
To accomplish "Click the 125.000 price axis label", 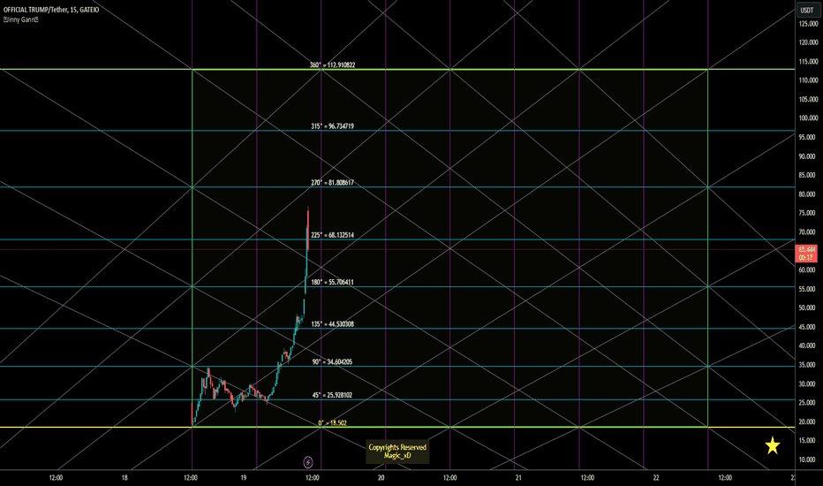I will click(808, 24).
